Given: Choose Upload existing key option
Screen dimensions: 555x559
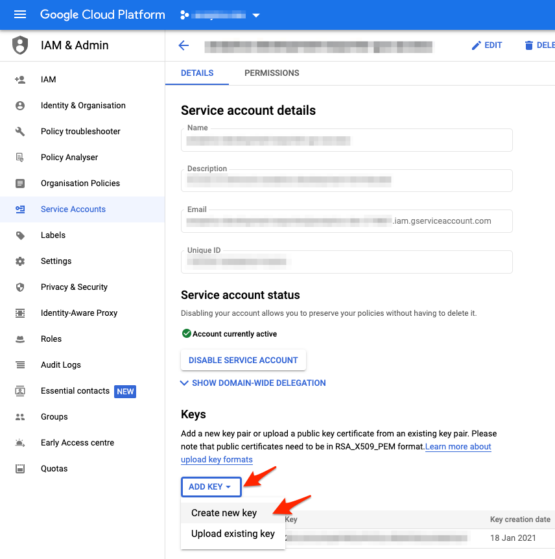Looking at the screenshot, I should (x=233, y=534).
